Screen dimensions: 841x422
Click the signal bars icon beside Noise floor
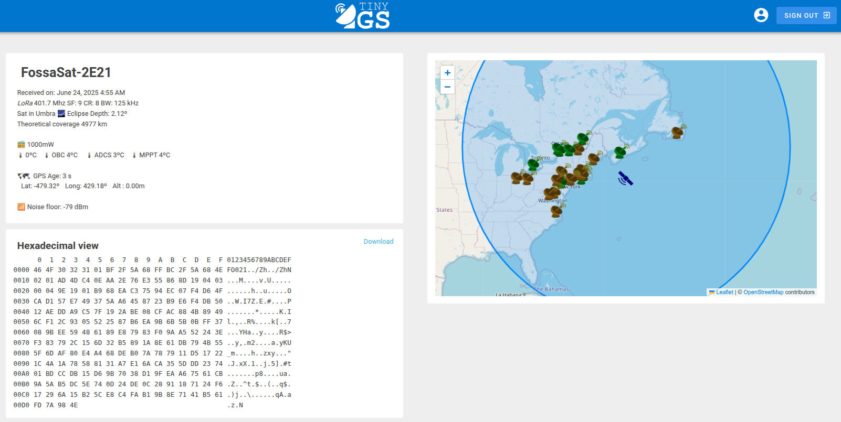click(x=21, y=207)
